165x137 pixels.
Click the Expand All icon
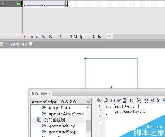pyautogui.click(x=158, y=100)
